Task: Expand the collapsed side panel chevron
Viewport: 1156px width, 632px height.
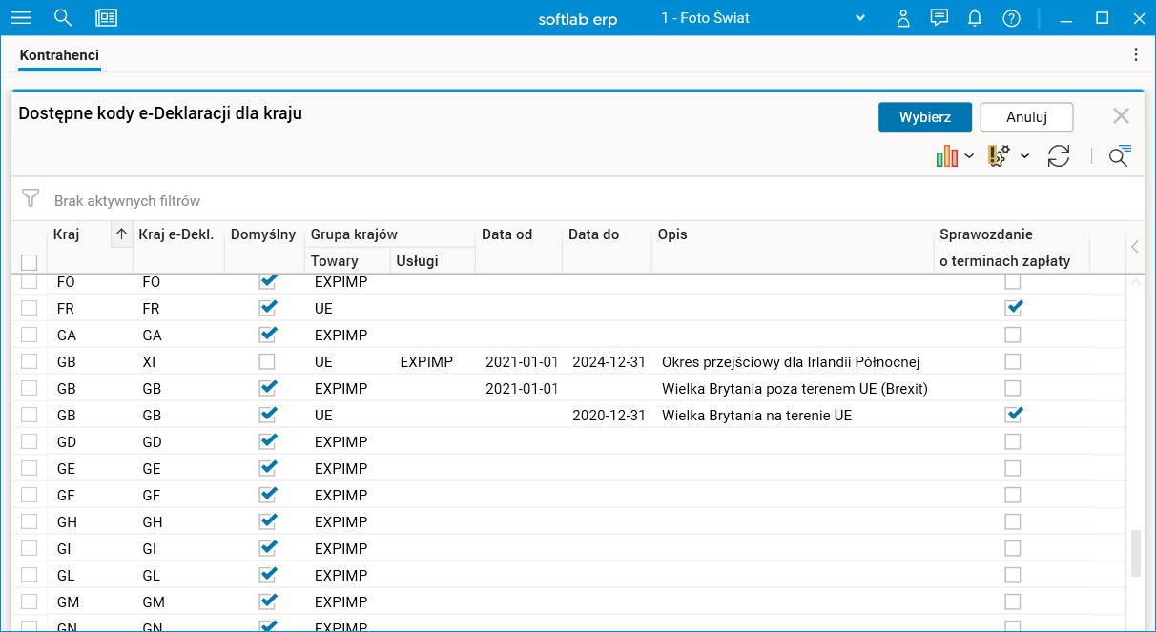Action: coord(1134,247)
